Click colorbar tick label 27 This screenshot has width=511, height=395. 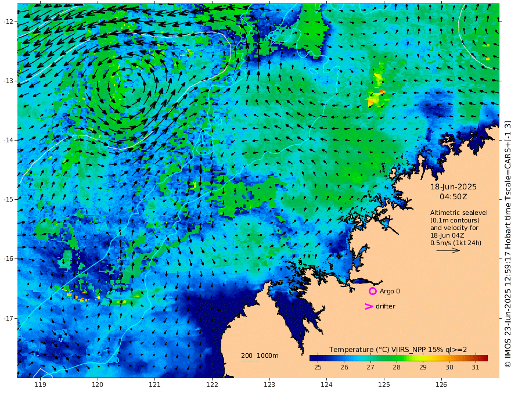[x=370, y=367]
